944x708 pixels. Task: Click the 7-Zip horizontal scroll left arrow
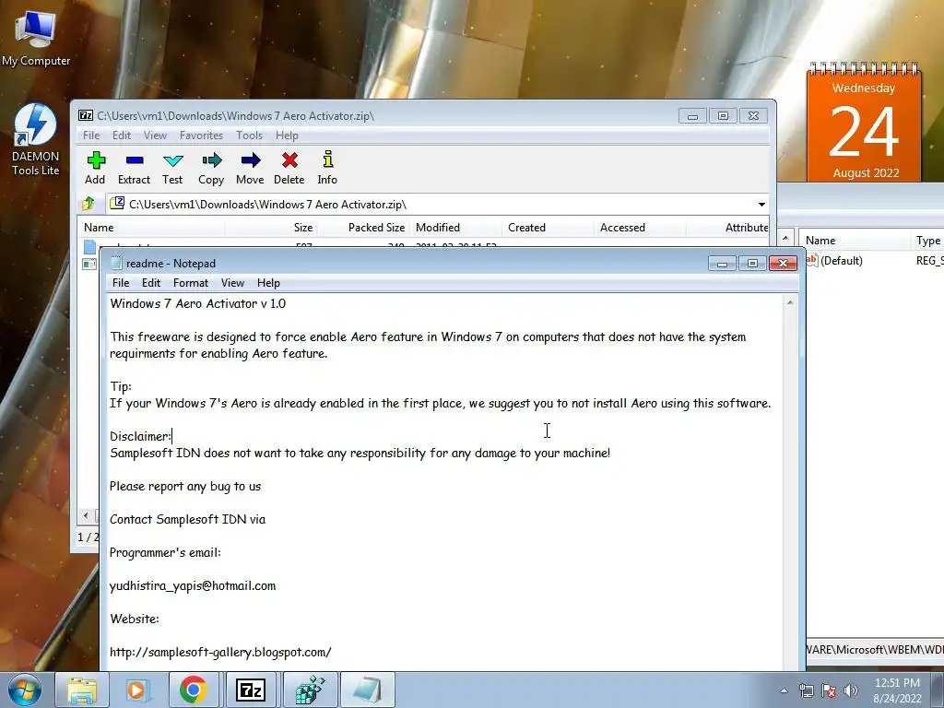(86, 515)
